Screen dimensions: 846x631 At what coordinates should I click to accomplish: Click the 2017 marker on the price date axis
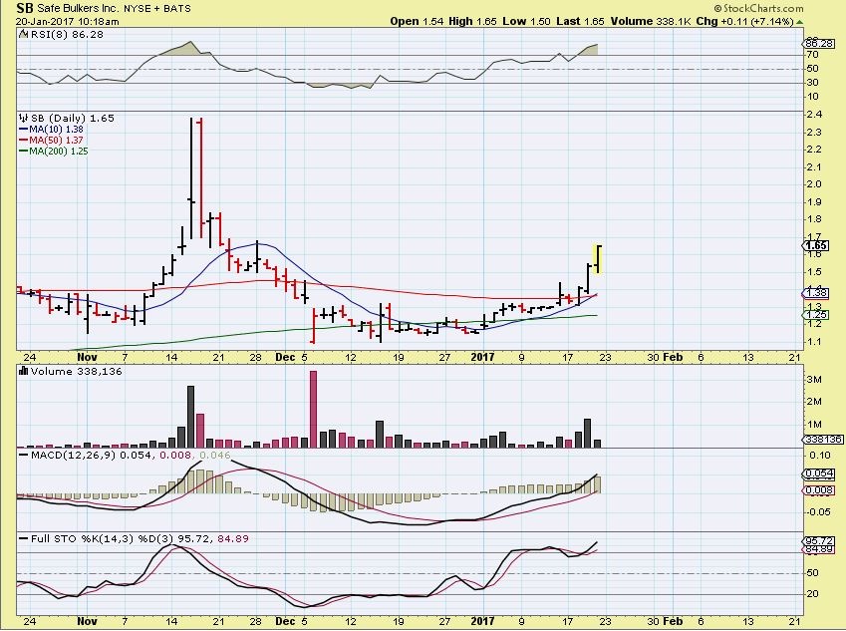pos(482,356)
